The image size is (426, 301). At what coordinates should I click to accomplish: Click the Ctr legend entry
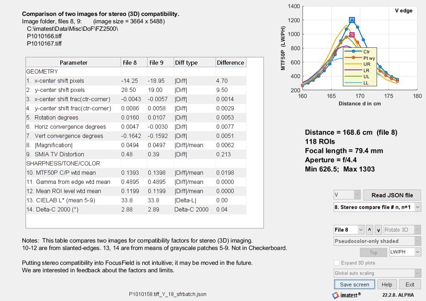(360, 51)
